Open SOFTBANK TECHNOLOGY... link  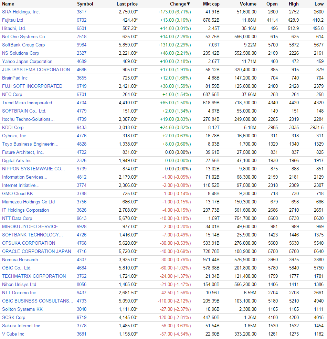pos(32,235)
